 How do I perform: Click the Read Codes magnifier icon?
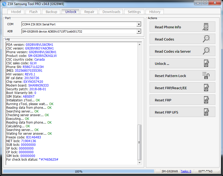point(206,39)
